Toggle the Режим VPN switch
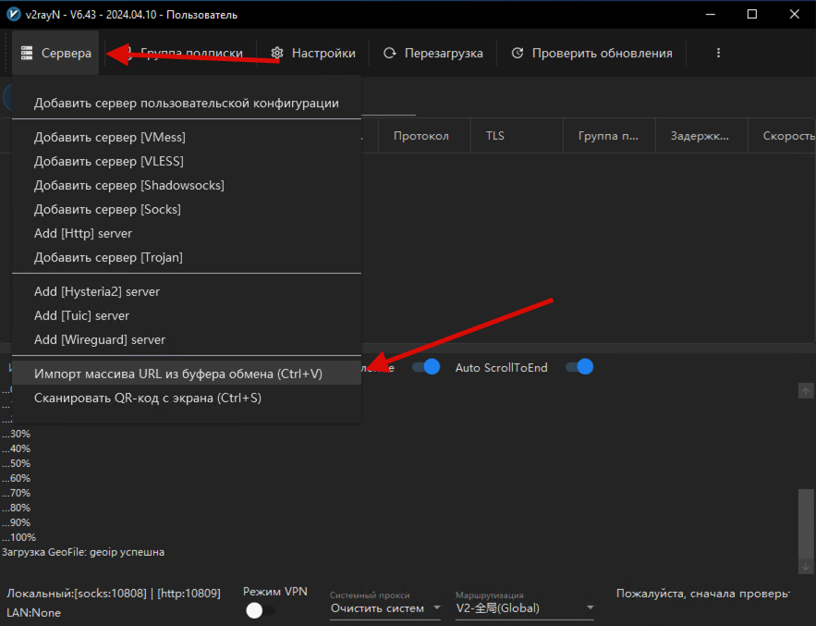Image resolution: width=816 pixels, height=626 pixels. point(260,610)
